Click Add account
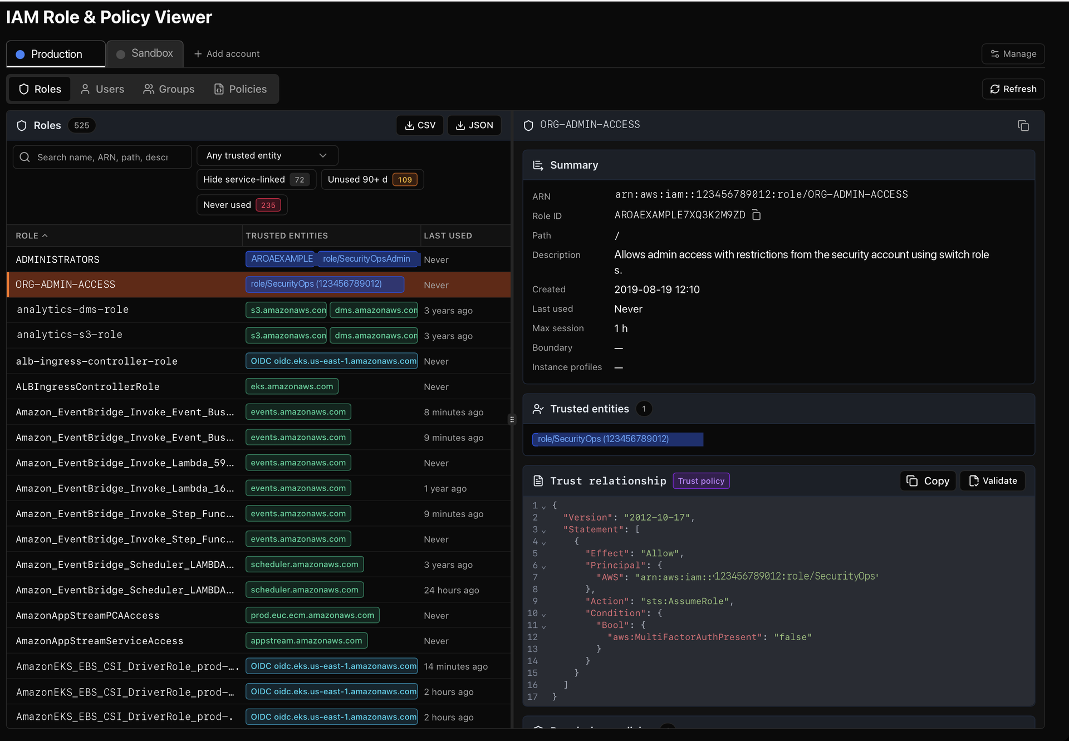The width and height of the screenshot is (1069, 741). coord(227,54)
